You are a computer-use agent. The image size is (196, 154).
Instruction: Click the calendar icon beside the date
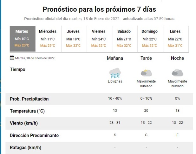pyautogui.click(x=12, y=58)
